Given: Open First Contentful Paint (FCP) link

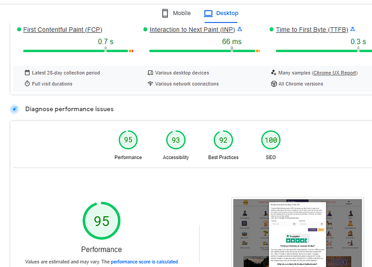Looking at the screenshot, I should [x=63, y=30].
